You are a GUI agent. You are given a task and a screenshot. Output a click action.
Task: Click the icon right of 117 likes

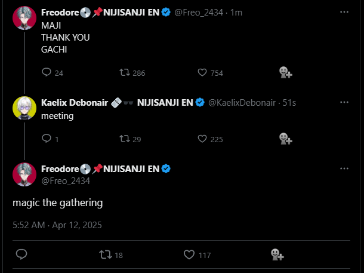(x=276, y=254)
